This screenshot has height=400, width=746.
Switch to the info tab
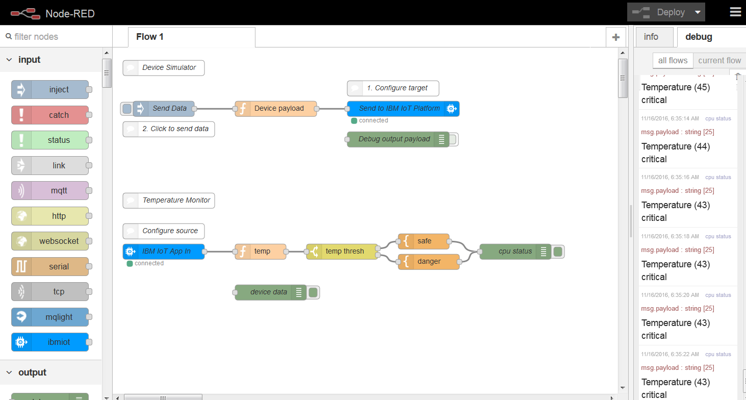654,37
